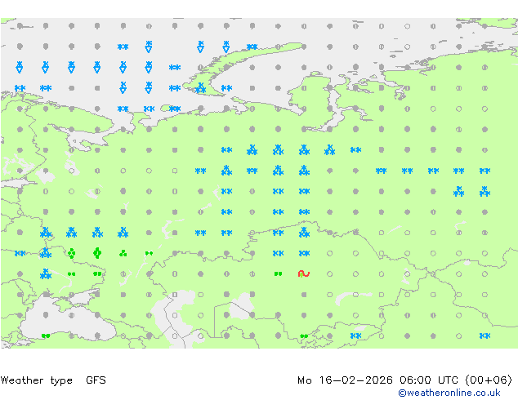Click the green rain symbol over the Black Sea
Screen dimensions: 518x400
tap(46, 336)
